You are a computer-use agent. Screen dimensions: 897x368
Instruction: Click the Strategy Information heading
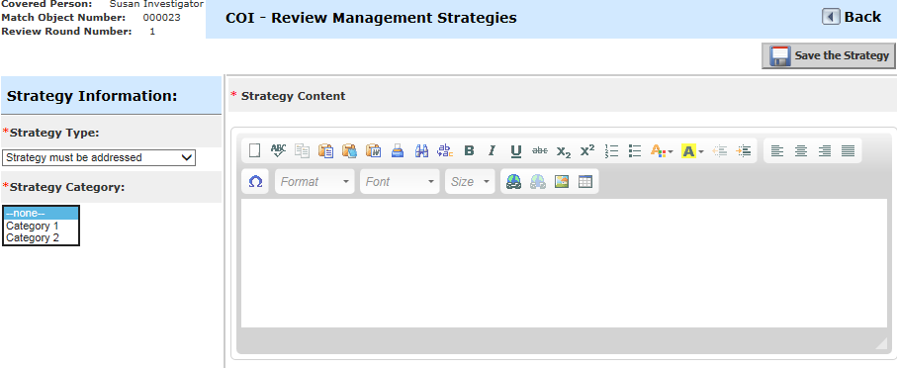[x=92, y=96]
